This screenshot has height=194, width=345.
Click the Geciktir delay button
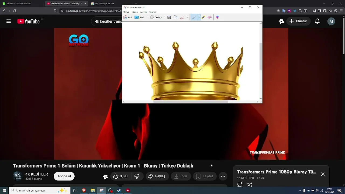156,17
